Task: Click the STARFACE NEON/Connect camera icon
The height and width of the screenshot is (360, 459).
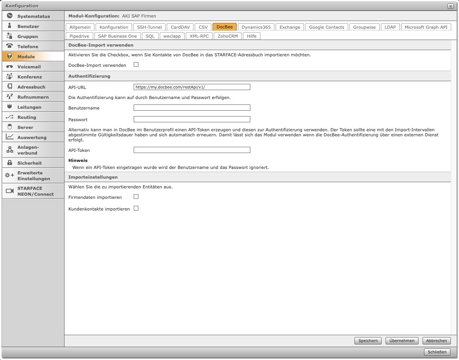Action: pos(10,191)
